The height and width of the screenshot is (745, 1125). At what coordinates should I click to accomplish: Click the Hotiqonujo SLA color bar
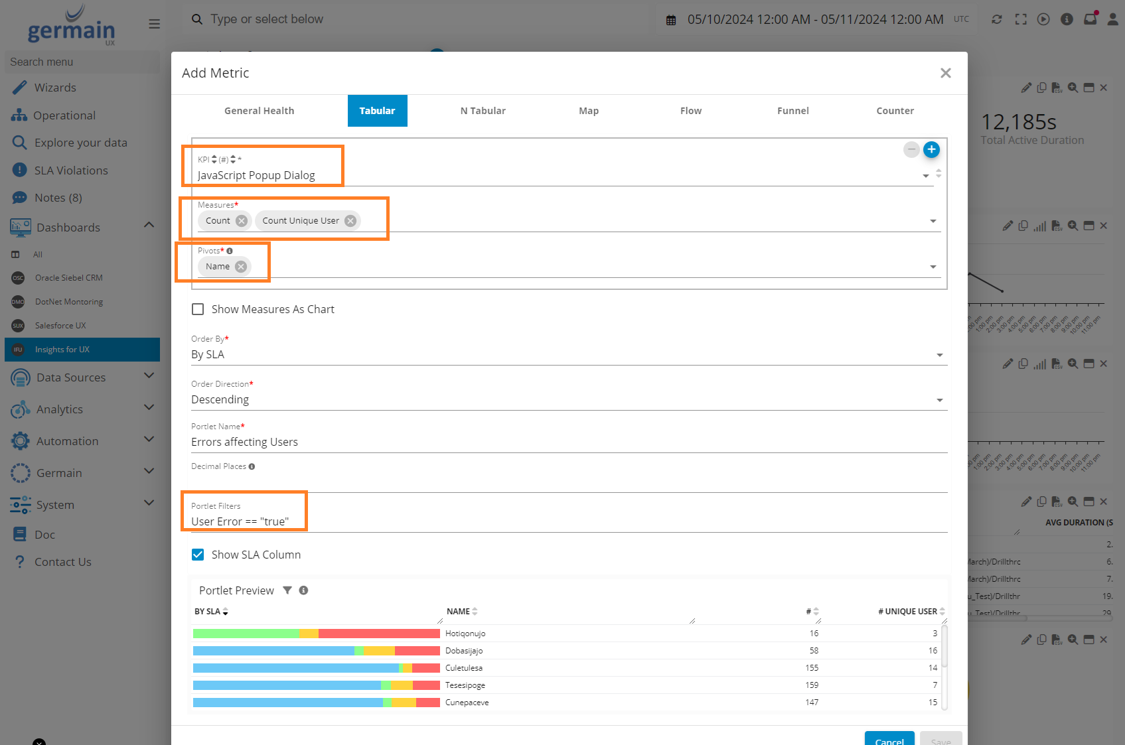316,634
